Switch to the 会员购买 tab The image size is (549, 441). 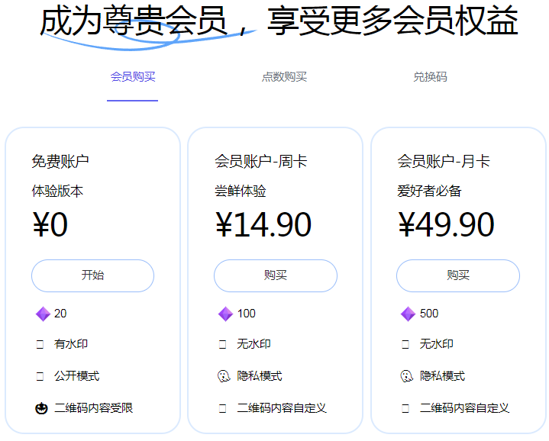133,76
